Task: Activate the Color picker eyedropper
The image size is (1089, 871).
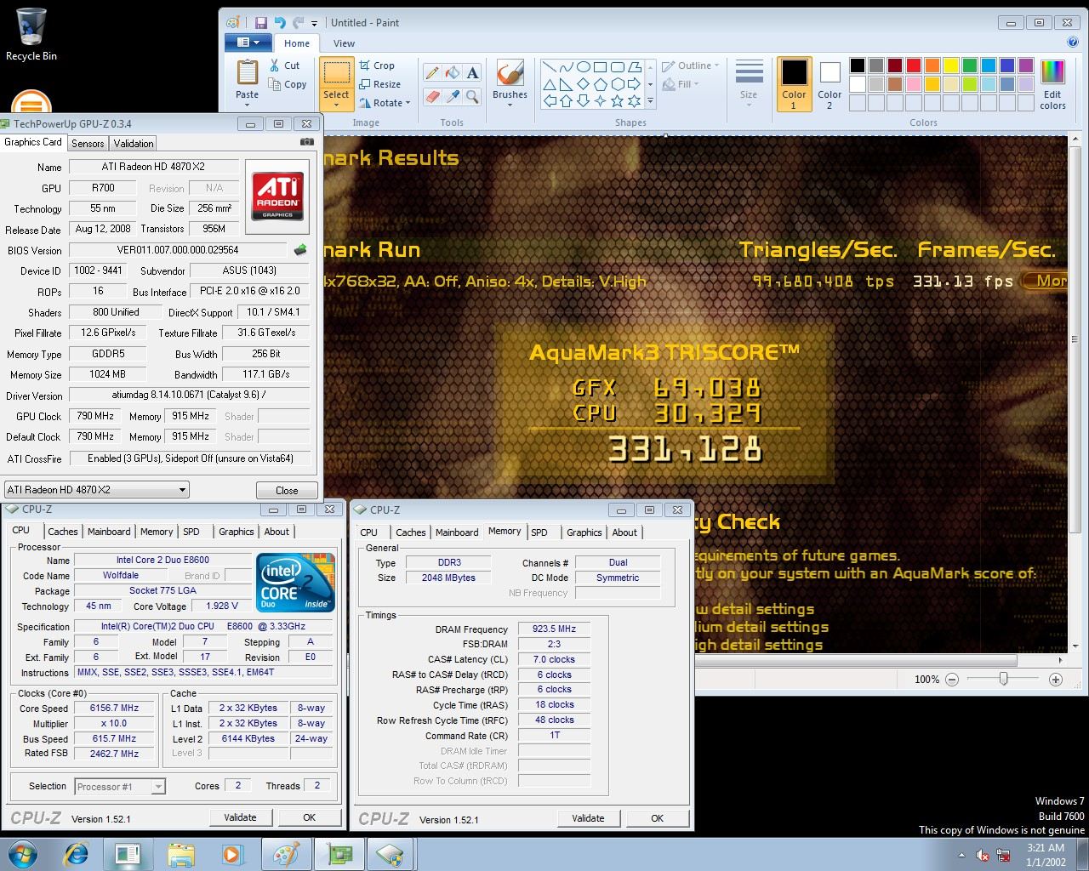Action: coord(453,96)
